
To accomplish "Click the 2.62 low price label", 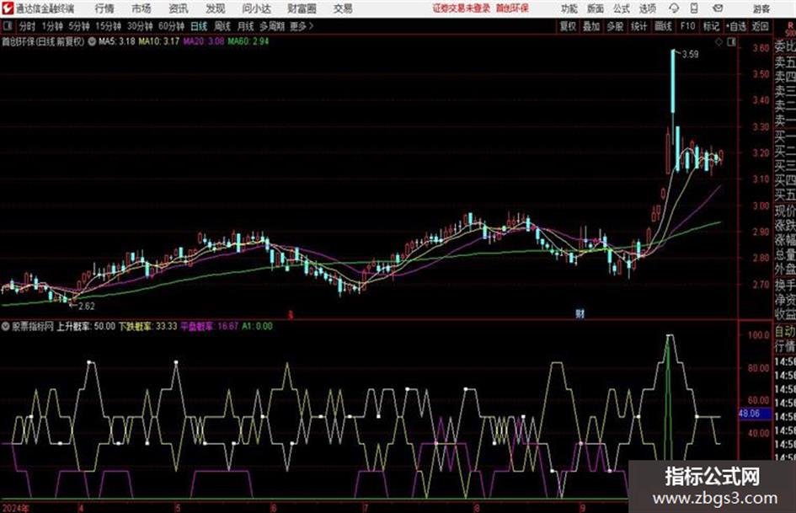I will (86, 306).
